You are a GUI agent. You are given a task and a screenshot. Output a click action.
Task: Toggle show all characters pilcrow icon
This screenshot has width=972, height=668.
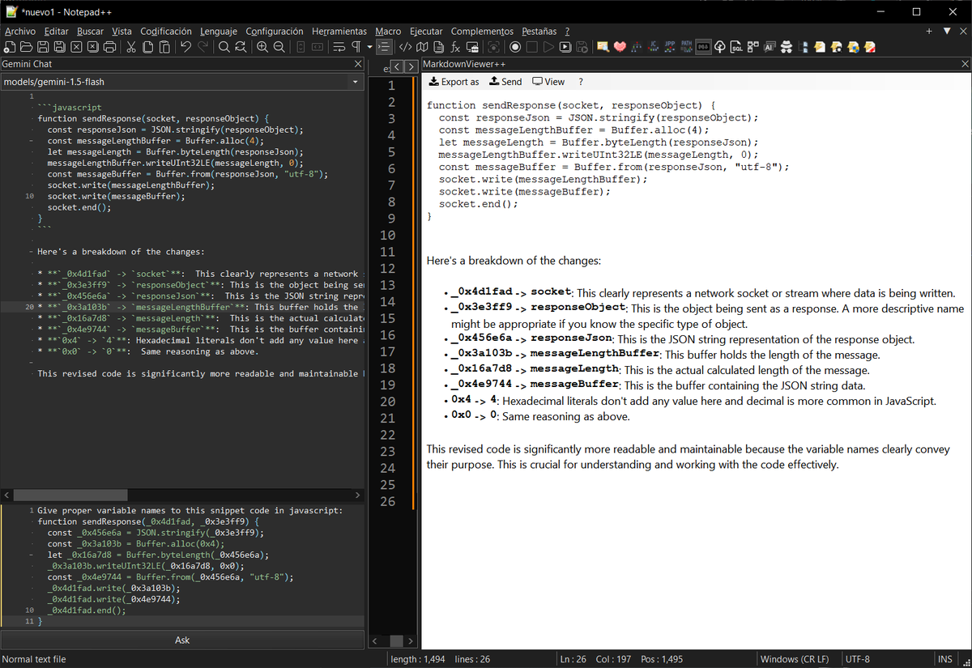356,47
